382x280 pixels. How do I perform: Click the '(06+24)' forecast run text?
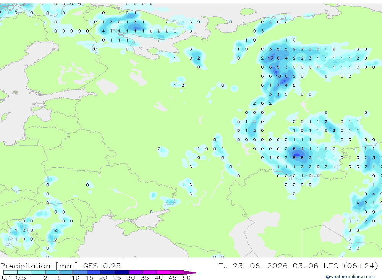(361, 265)
